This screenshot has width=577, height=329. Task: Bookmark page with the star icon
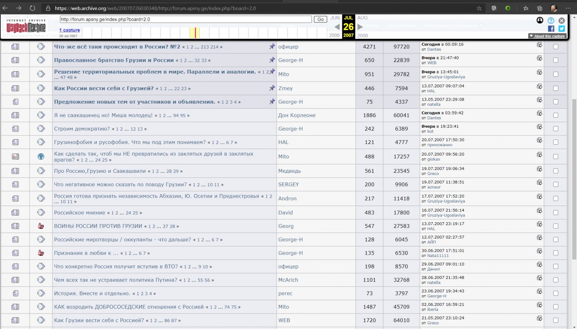point(479,8)
